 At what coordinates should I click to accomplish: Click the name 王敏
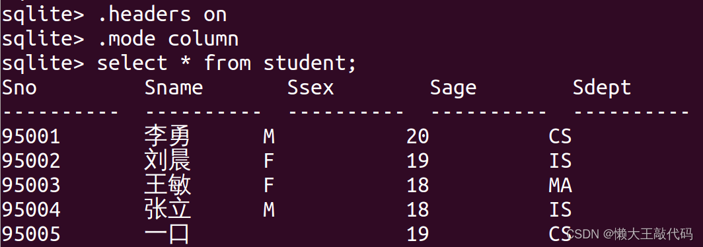point(167,185)
